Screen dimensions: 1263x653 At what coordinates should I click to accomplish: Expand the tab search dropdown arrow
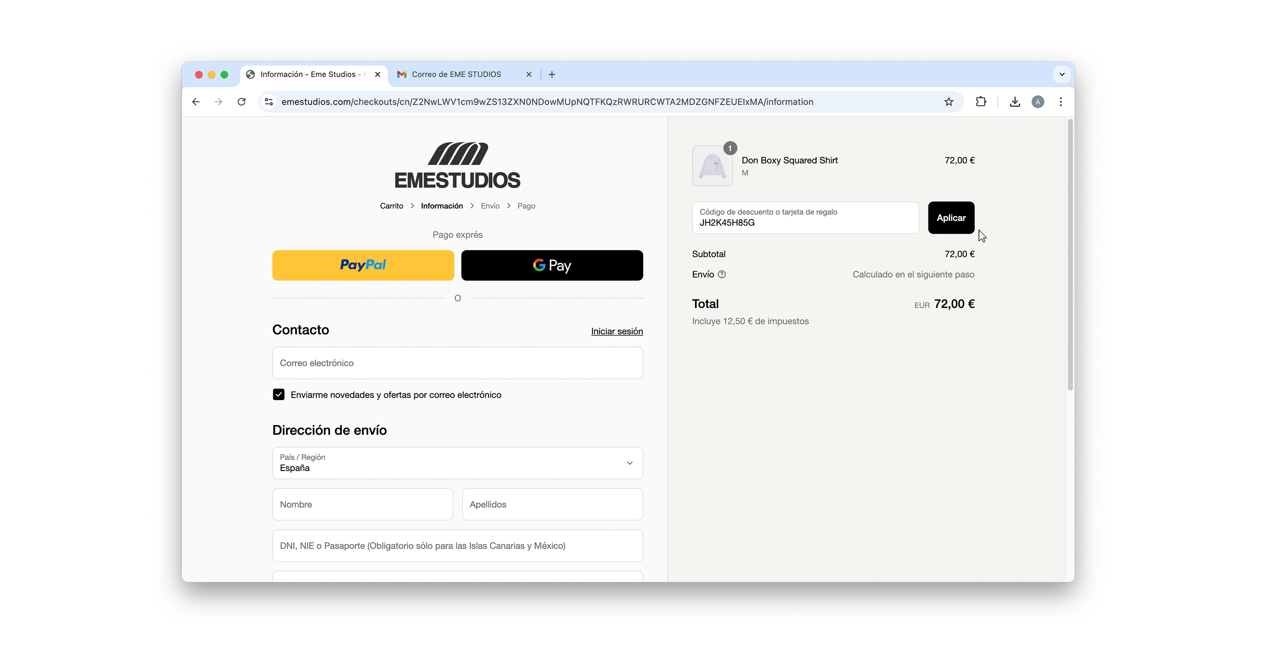tap(1062, 74)
